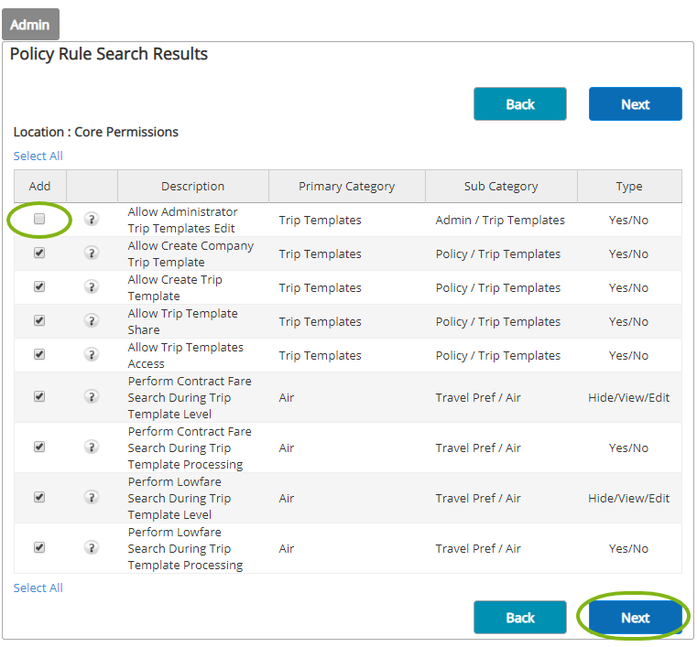Show help for Allow Trip Template Share rule
Viewport: 697px width, 647px height.
[92, 321]
